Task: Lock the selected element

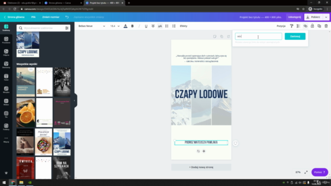Action: [312, 26]
